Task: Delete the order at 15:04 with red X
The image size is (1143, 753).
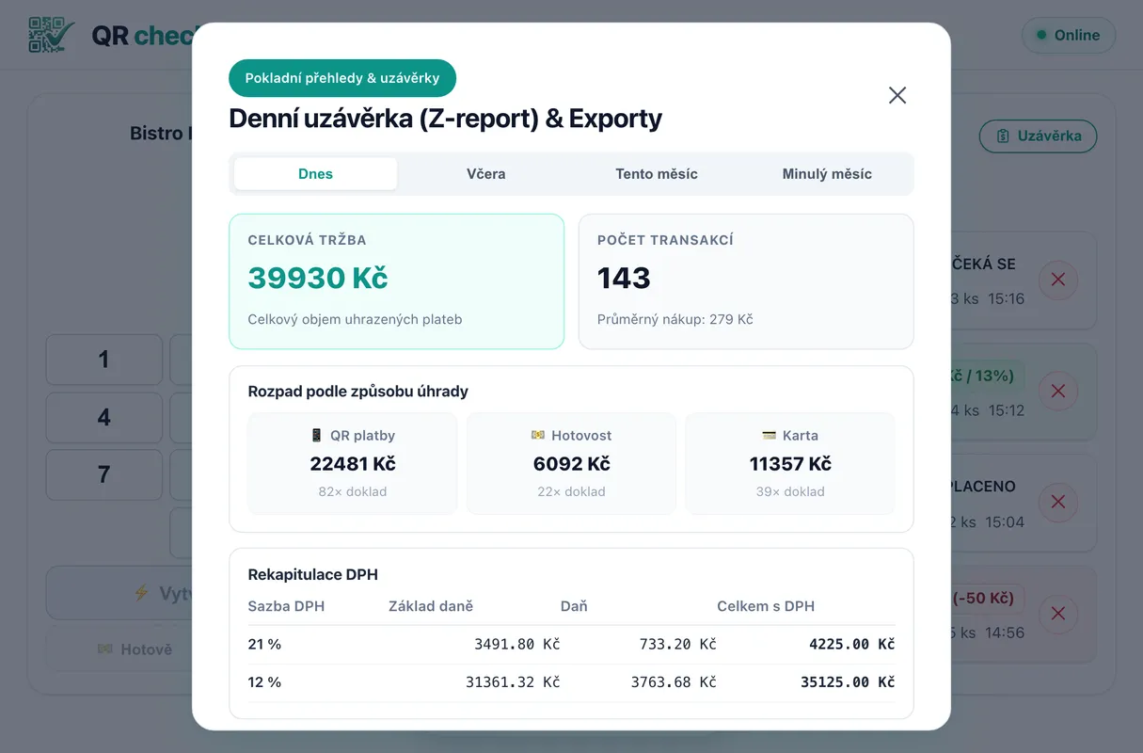Action: (1057, 502)
